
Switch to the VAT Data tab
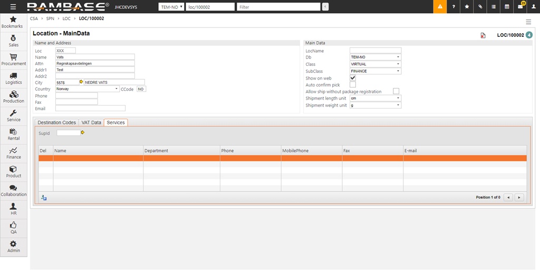pos(91,122)
